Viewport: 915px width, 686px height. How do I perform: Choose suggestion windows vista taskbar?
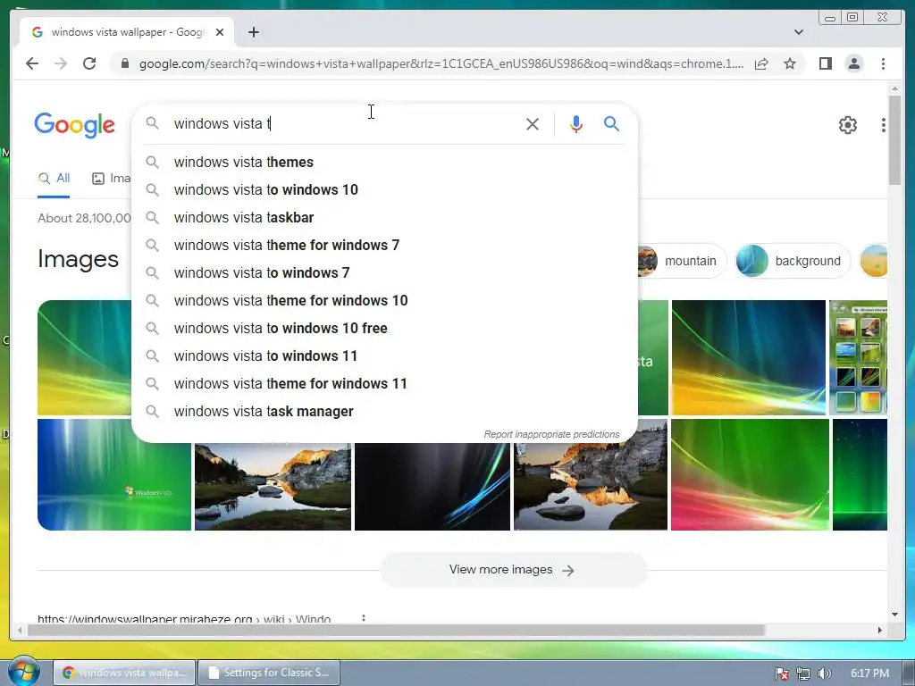tap(384, 218)
